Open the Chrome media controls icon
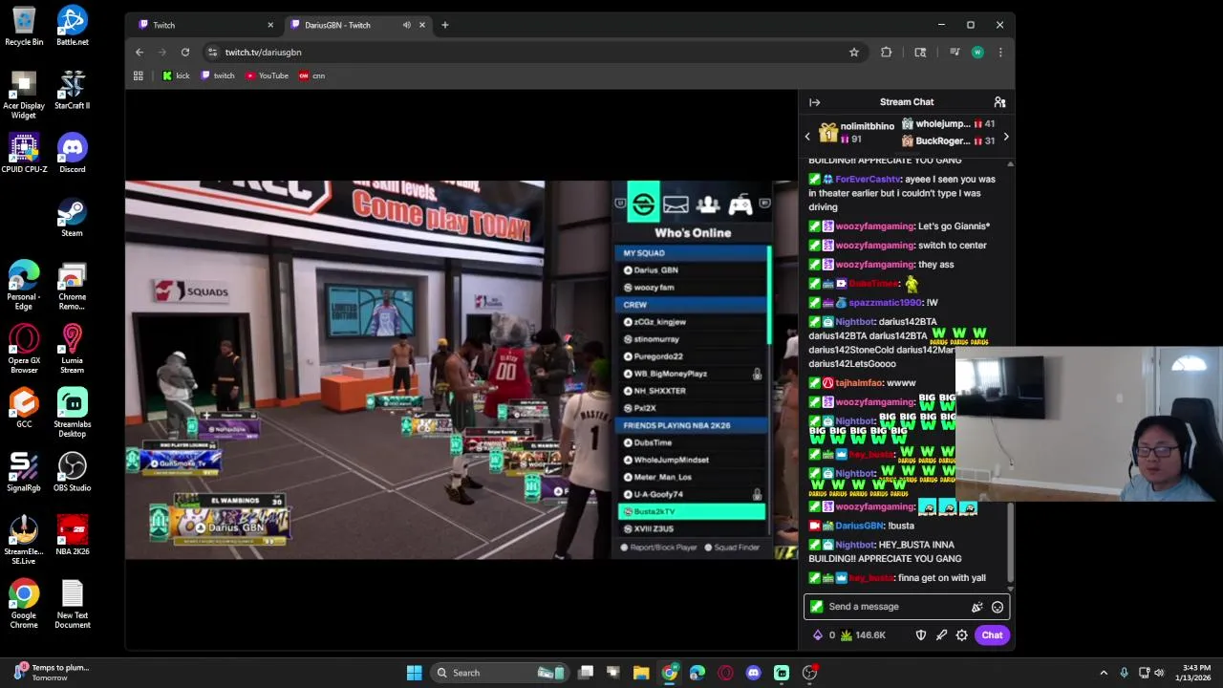This screenshot has height=688, width=1223. click(x=955, y=53)
